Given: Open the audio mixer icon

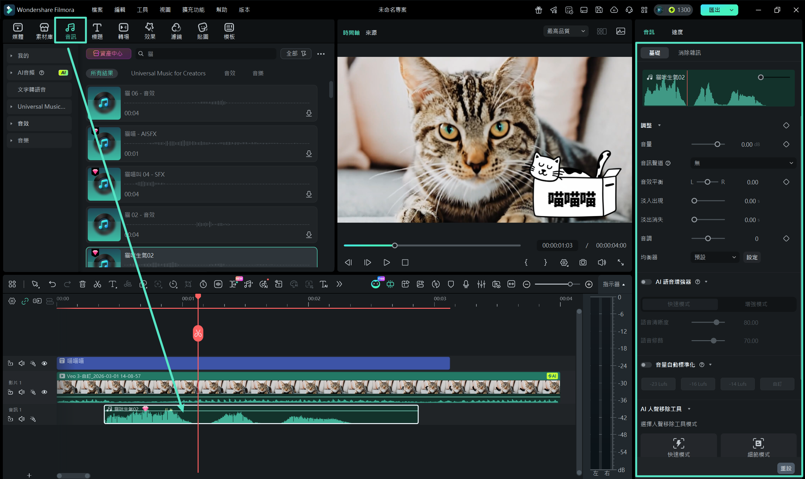Looking at the screenshot, I should (481, 284).
